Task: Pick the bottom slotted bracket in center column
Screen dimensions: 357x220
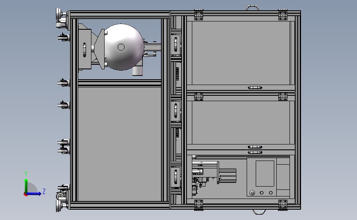Action: (x=175, y=177)
